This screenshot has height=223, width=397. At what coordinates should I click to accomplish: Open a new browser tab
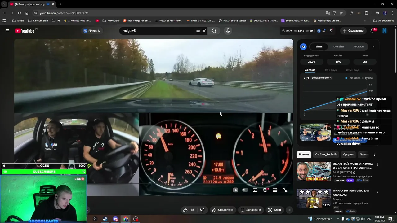60,4
